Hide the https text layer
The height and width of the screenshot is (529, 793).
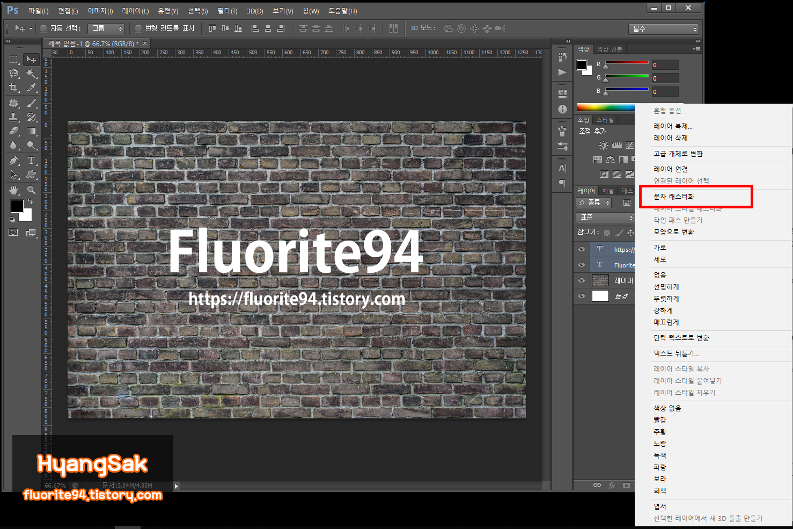click(582, 249)
